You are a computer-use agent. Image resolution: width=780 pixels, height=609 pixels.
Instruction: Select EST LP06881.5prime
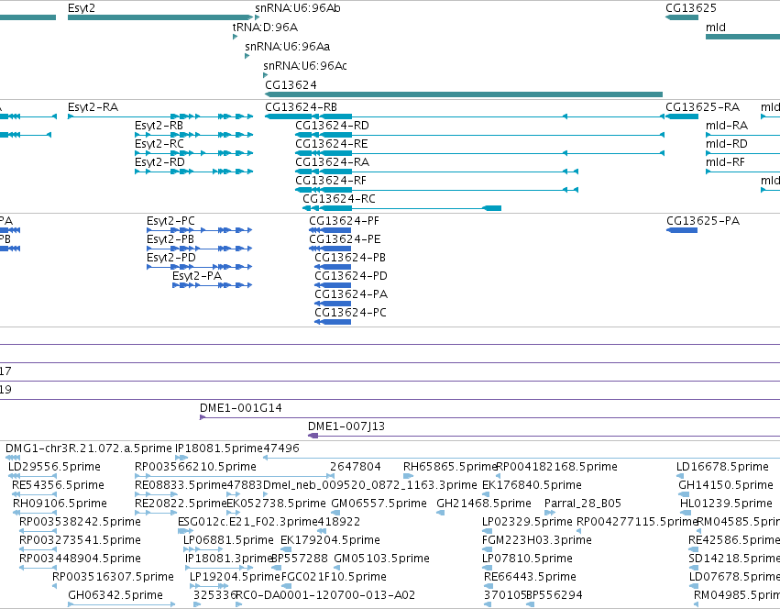point(228,540)
